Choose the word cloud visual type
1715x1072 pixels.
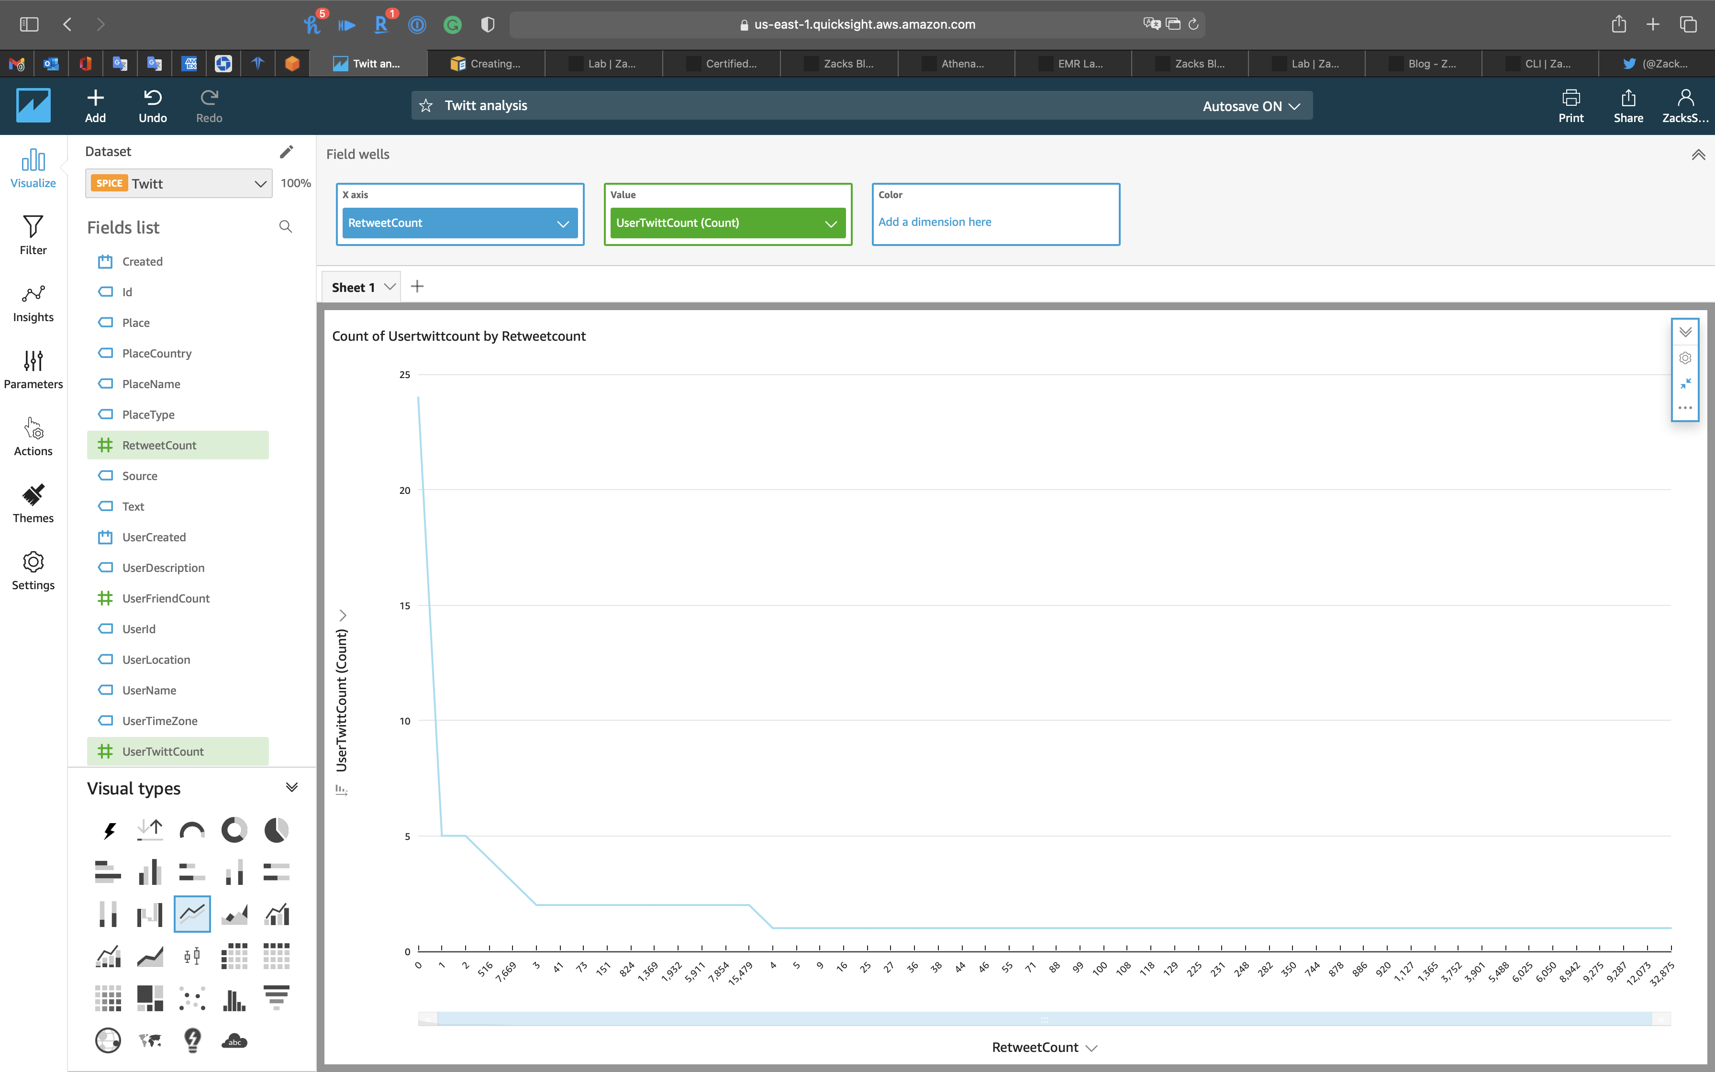tap(234, 1040)
